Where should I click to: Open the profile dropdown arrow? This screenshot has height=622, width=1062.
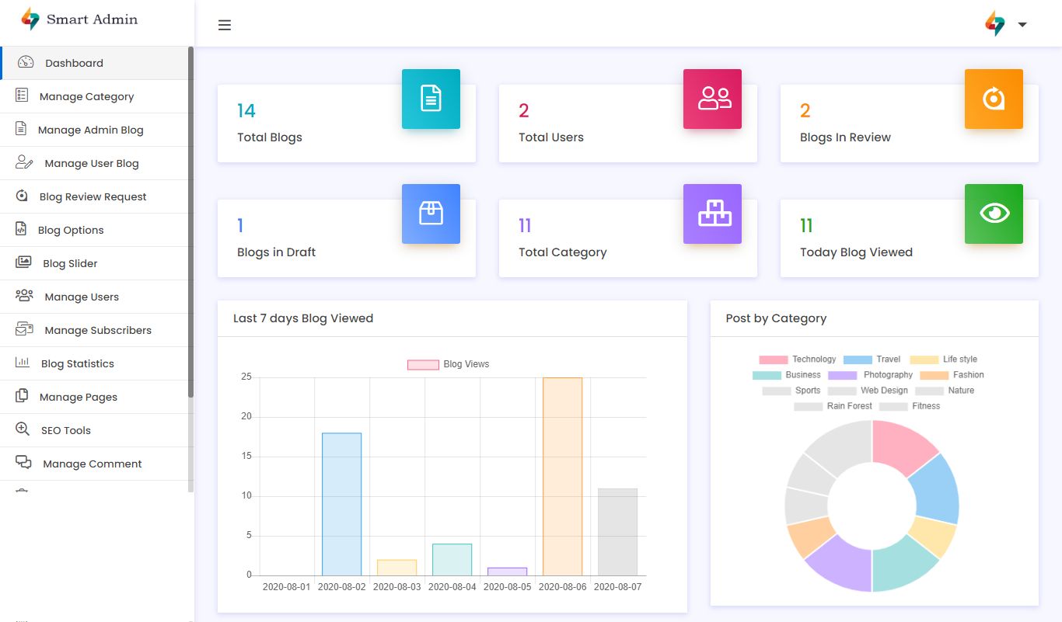(1022, 25)
